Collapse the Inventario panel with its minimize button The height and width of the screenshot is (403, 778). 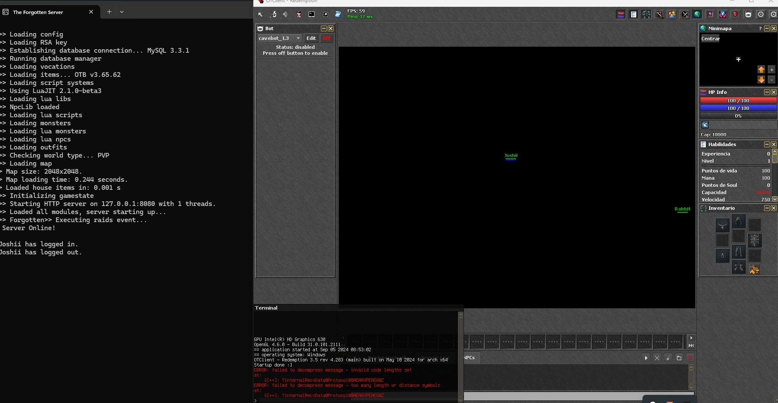767,208
